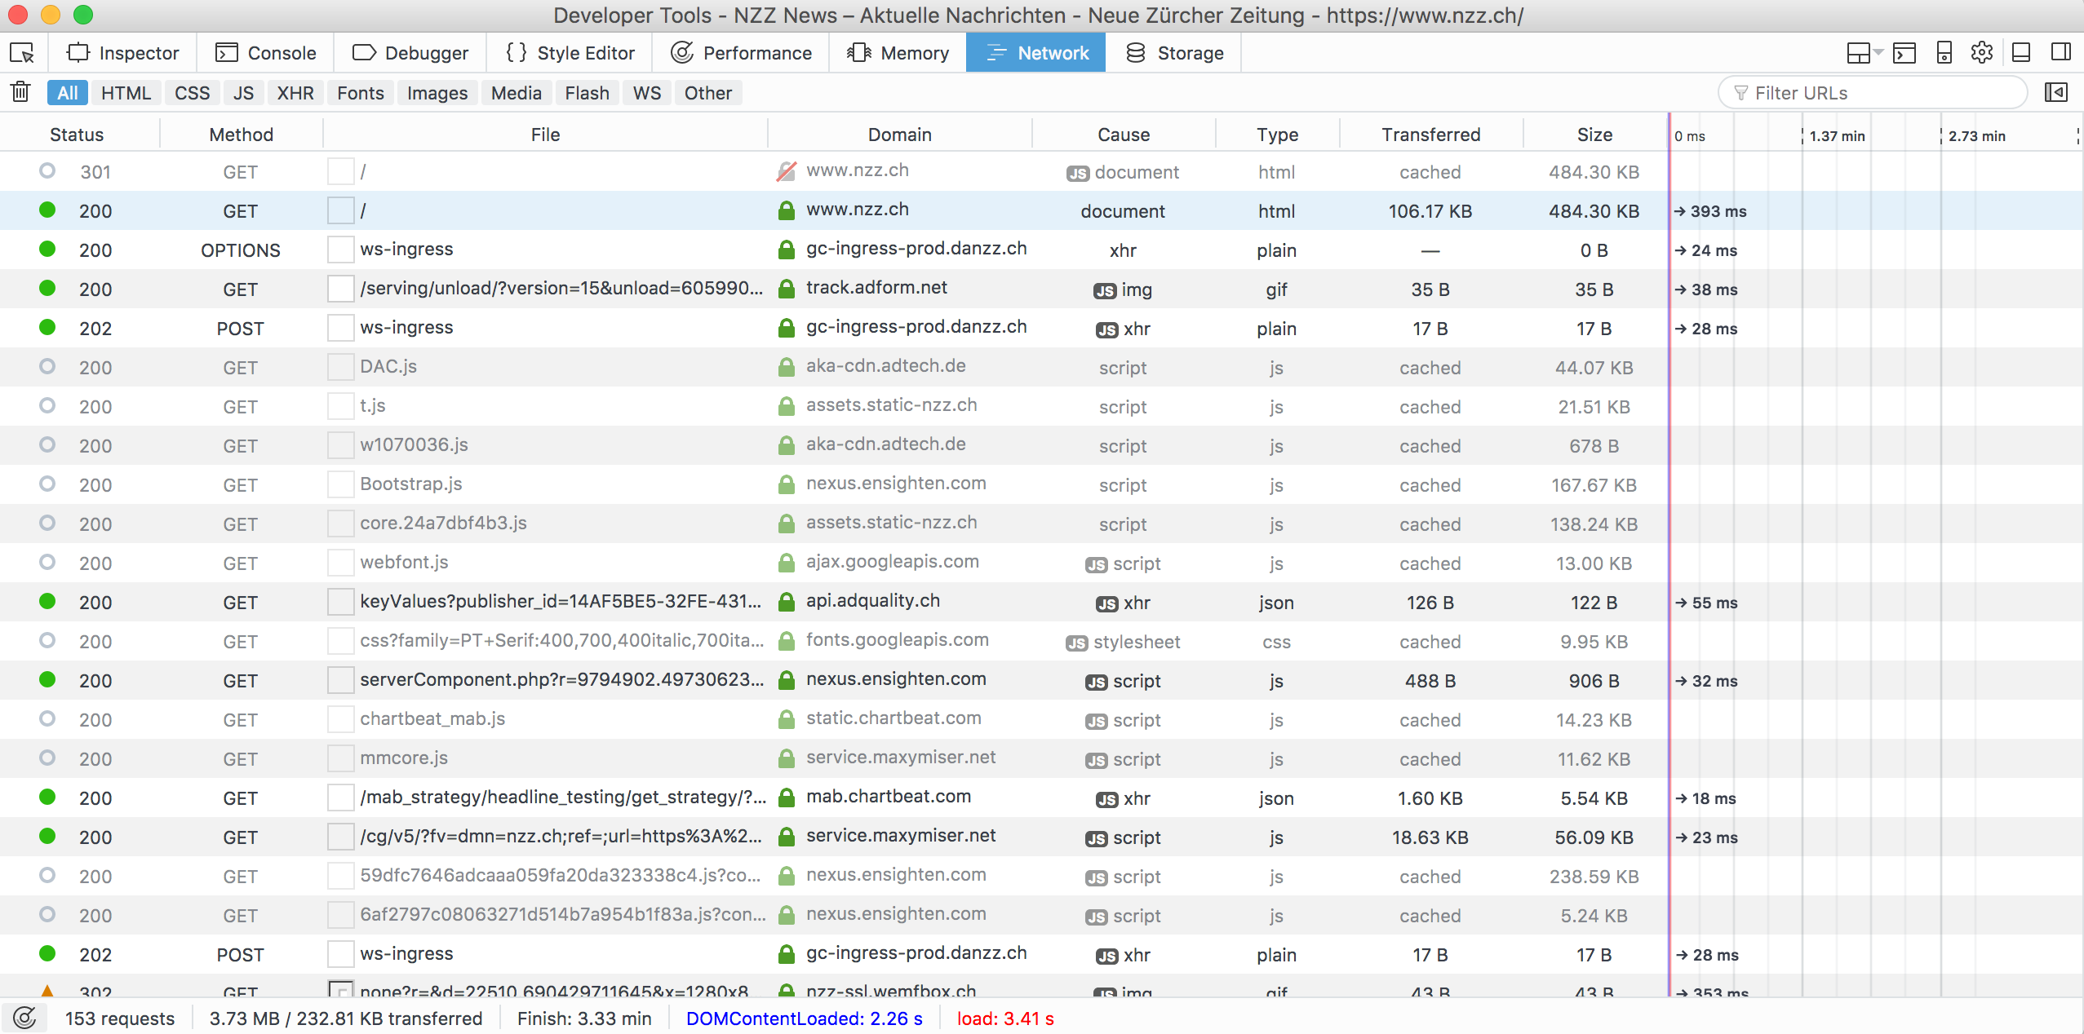Filter requests by HTML
Viewport: 2084px width, 1034px height.
coord(126,93)
